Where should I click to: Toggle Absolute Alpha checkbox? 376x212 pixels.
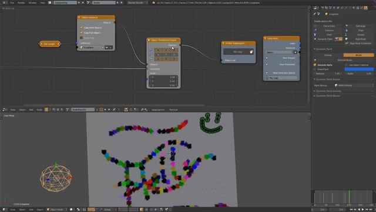pos(315,65)
